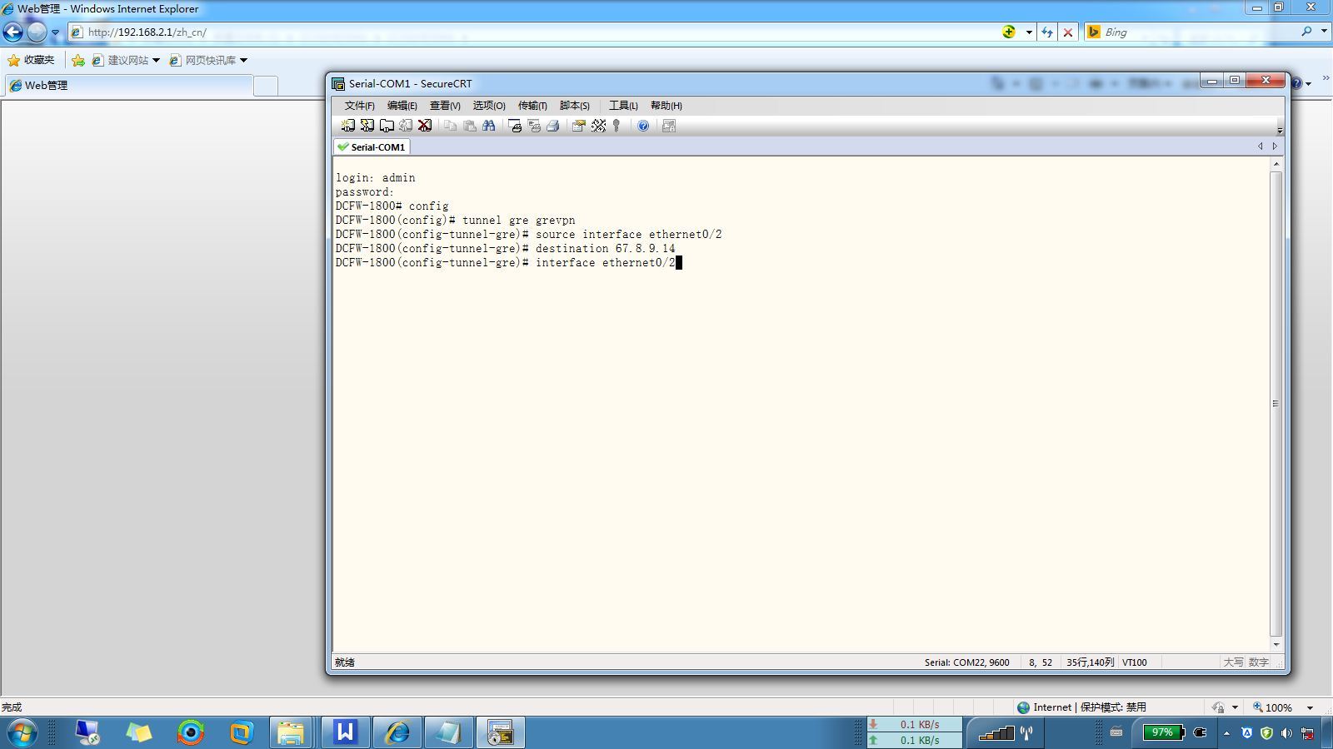Open the address bar history dropdown
Viewport: 1333px width, 749px height.
click(1029, 32)
